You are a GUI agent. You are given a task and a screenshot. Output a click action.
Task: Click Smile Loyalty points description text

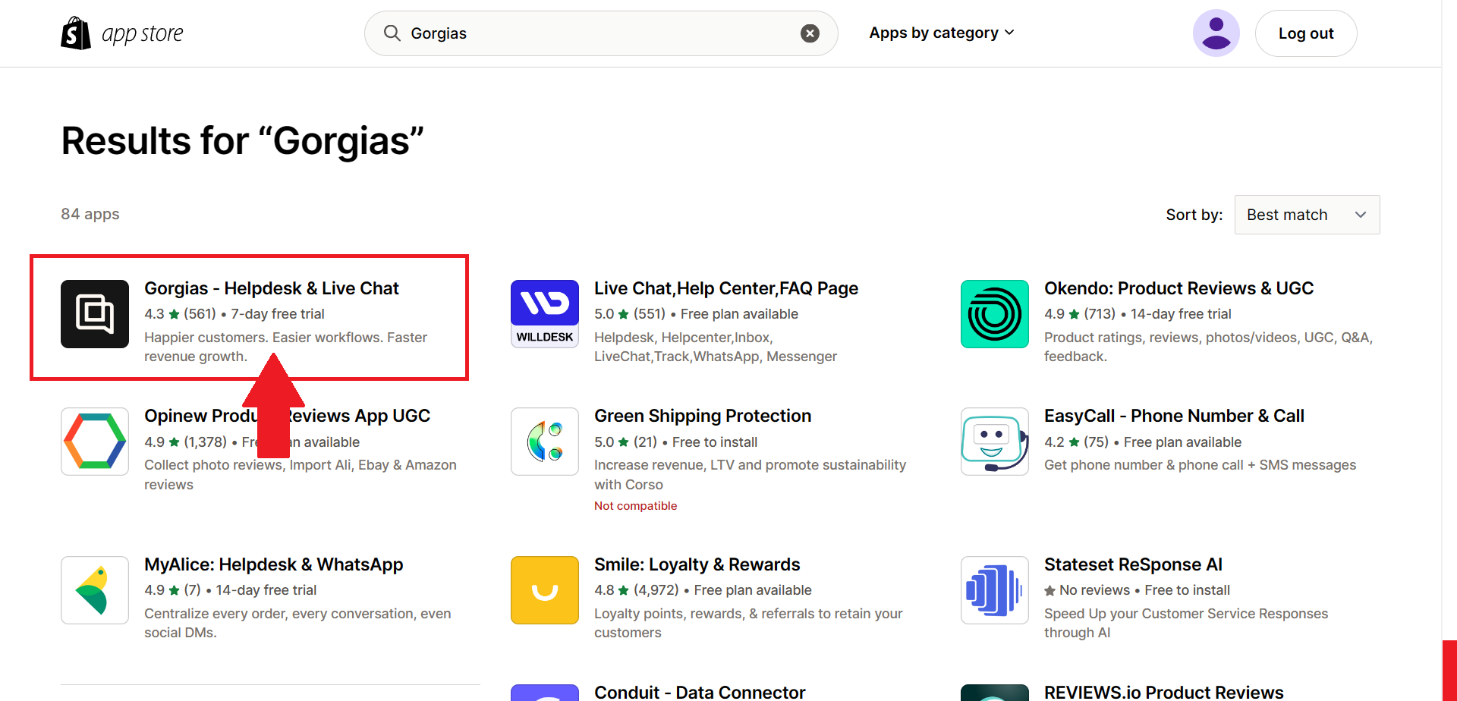point(748,623)
